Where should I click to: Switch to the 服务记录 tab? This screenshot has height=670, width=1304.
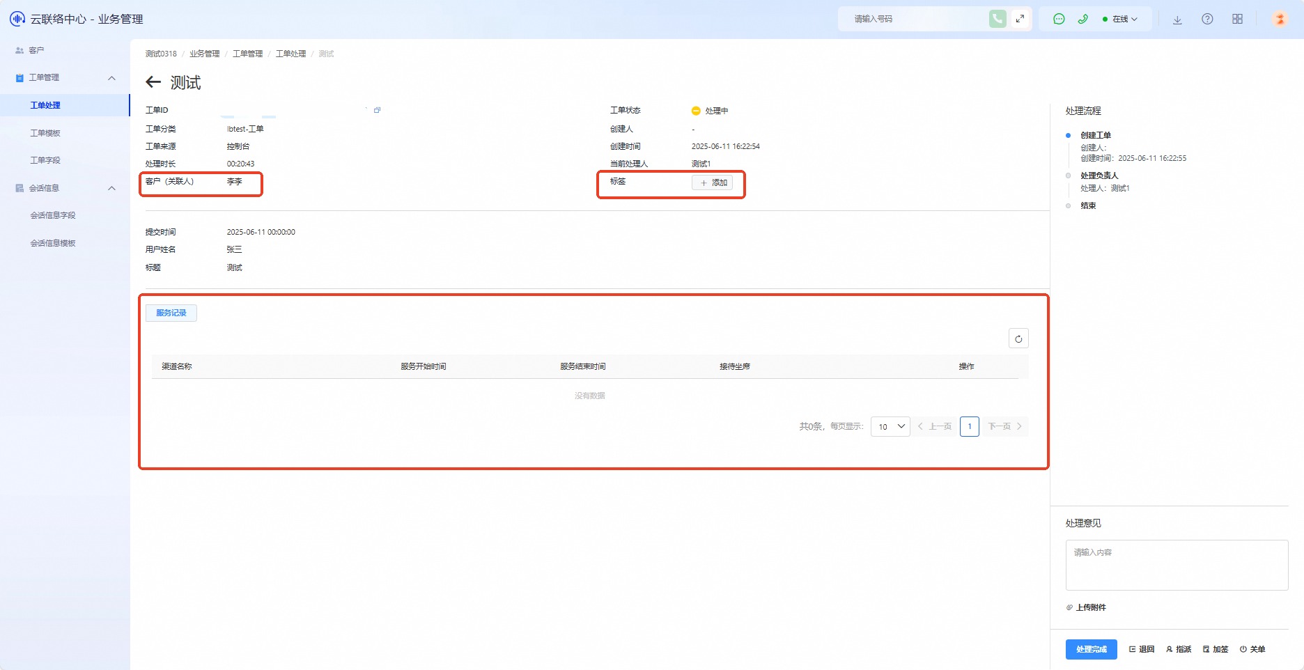171,313
